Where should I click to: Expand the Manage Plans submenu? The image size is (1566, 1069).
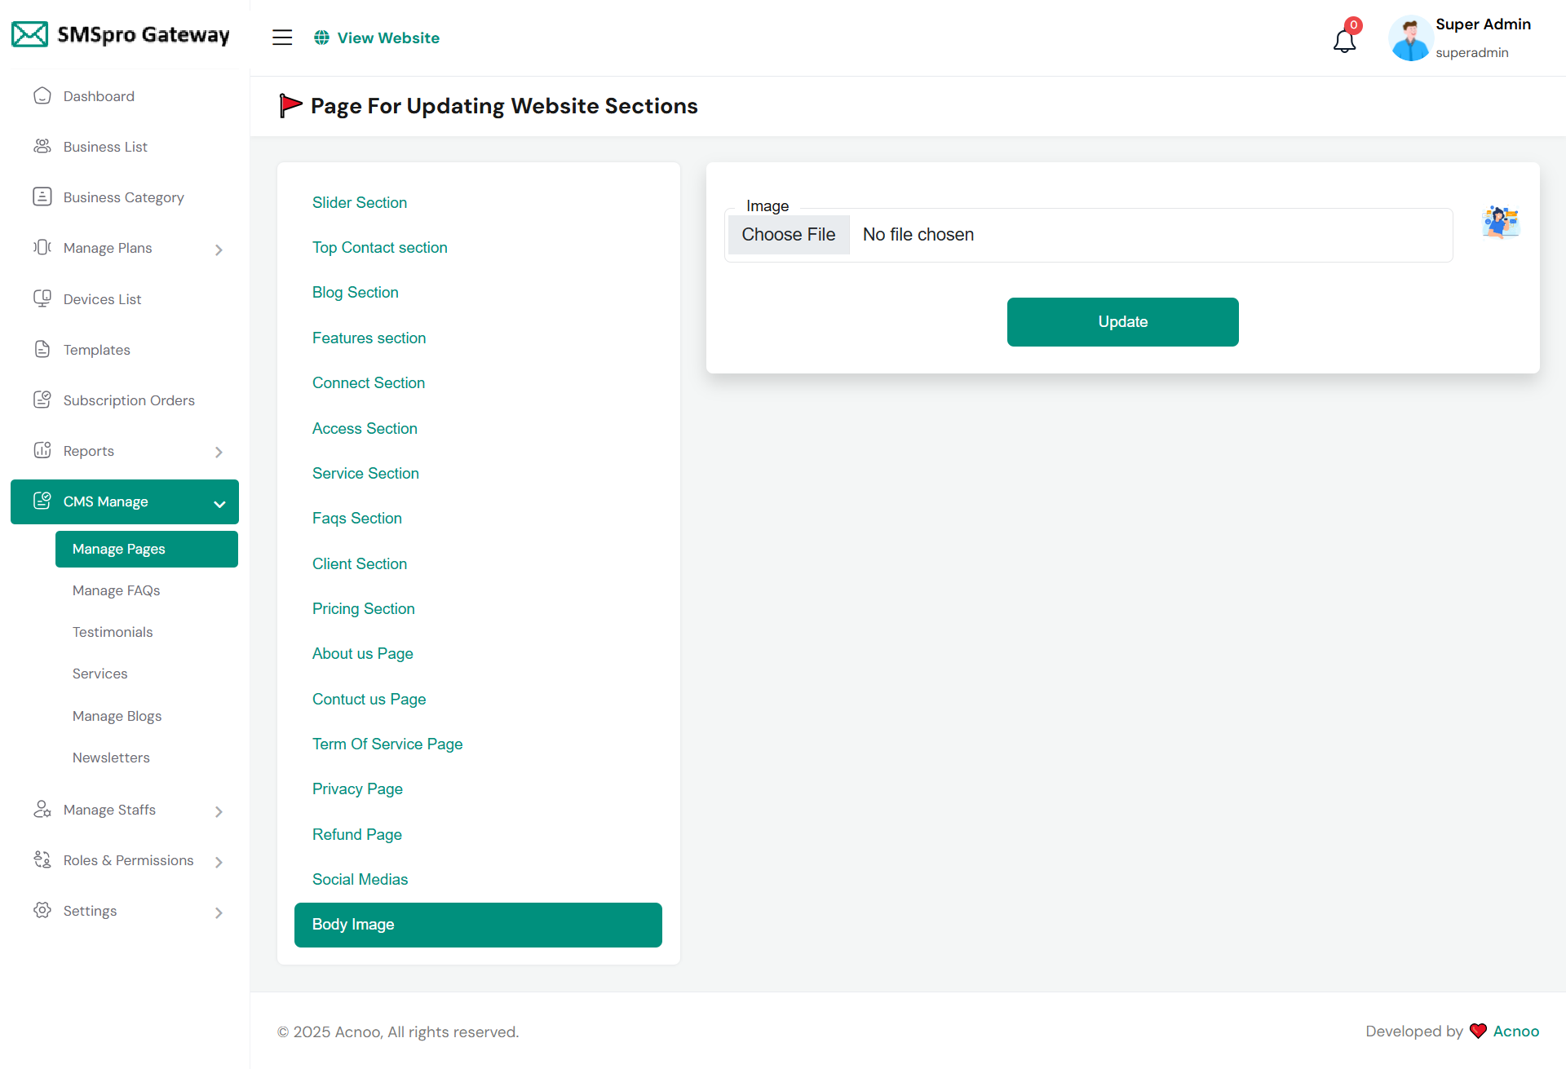click(219, 250)
